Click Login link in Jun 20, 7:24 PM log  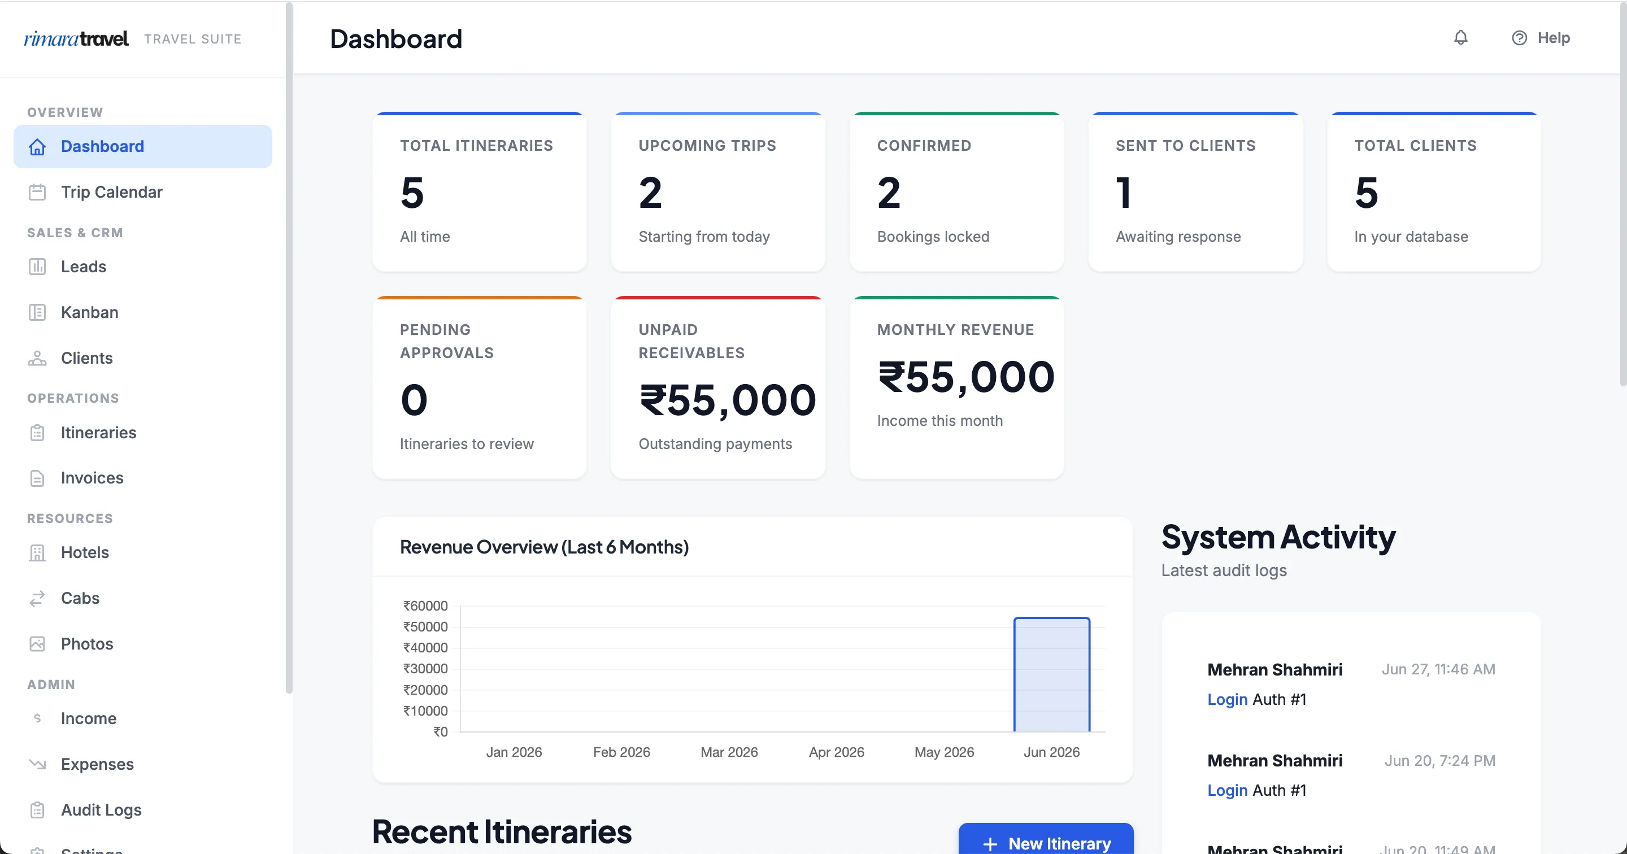[1227, 790]
